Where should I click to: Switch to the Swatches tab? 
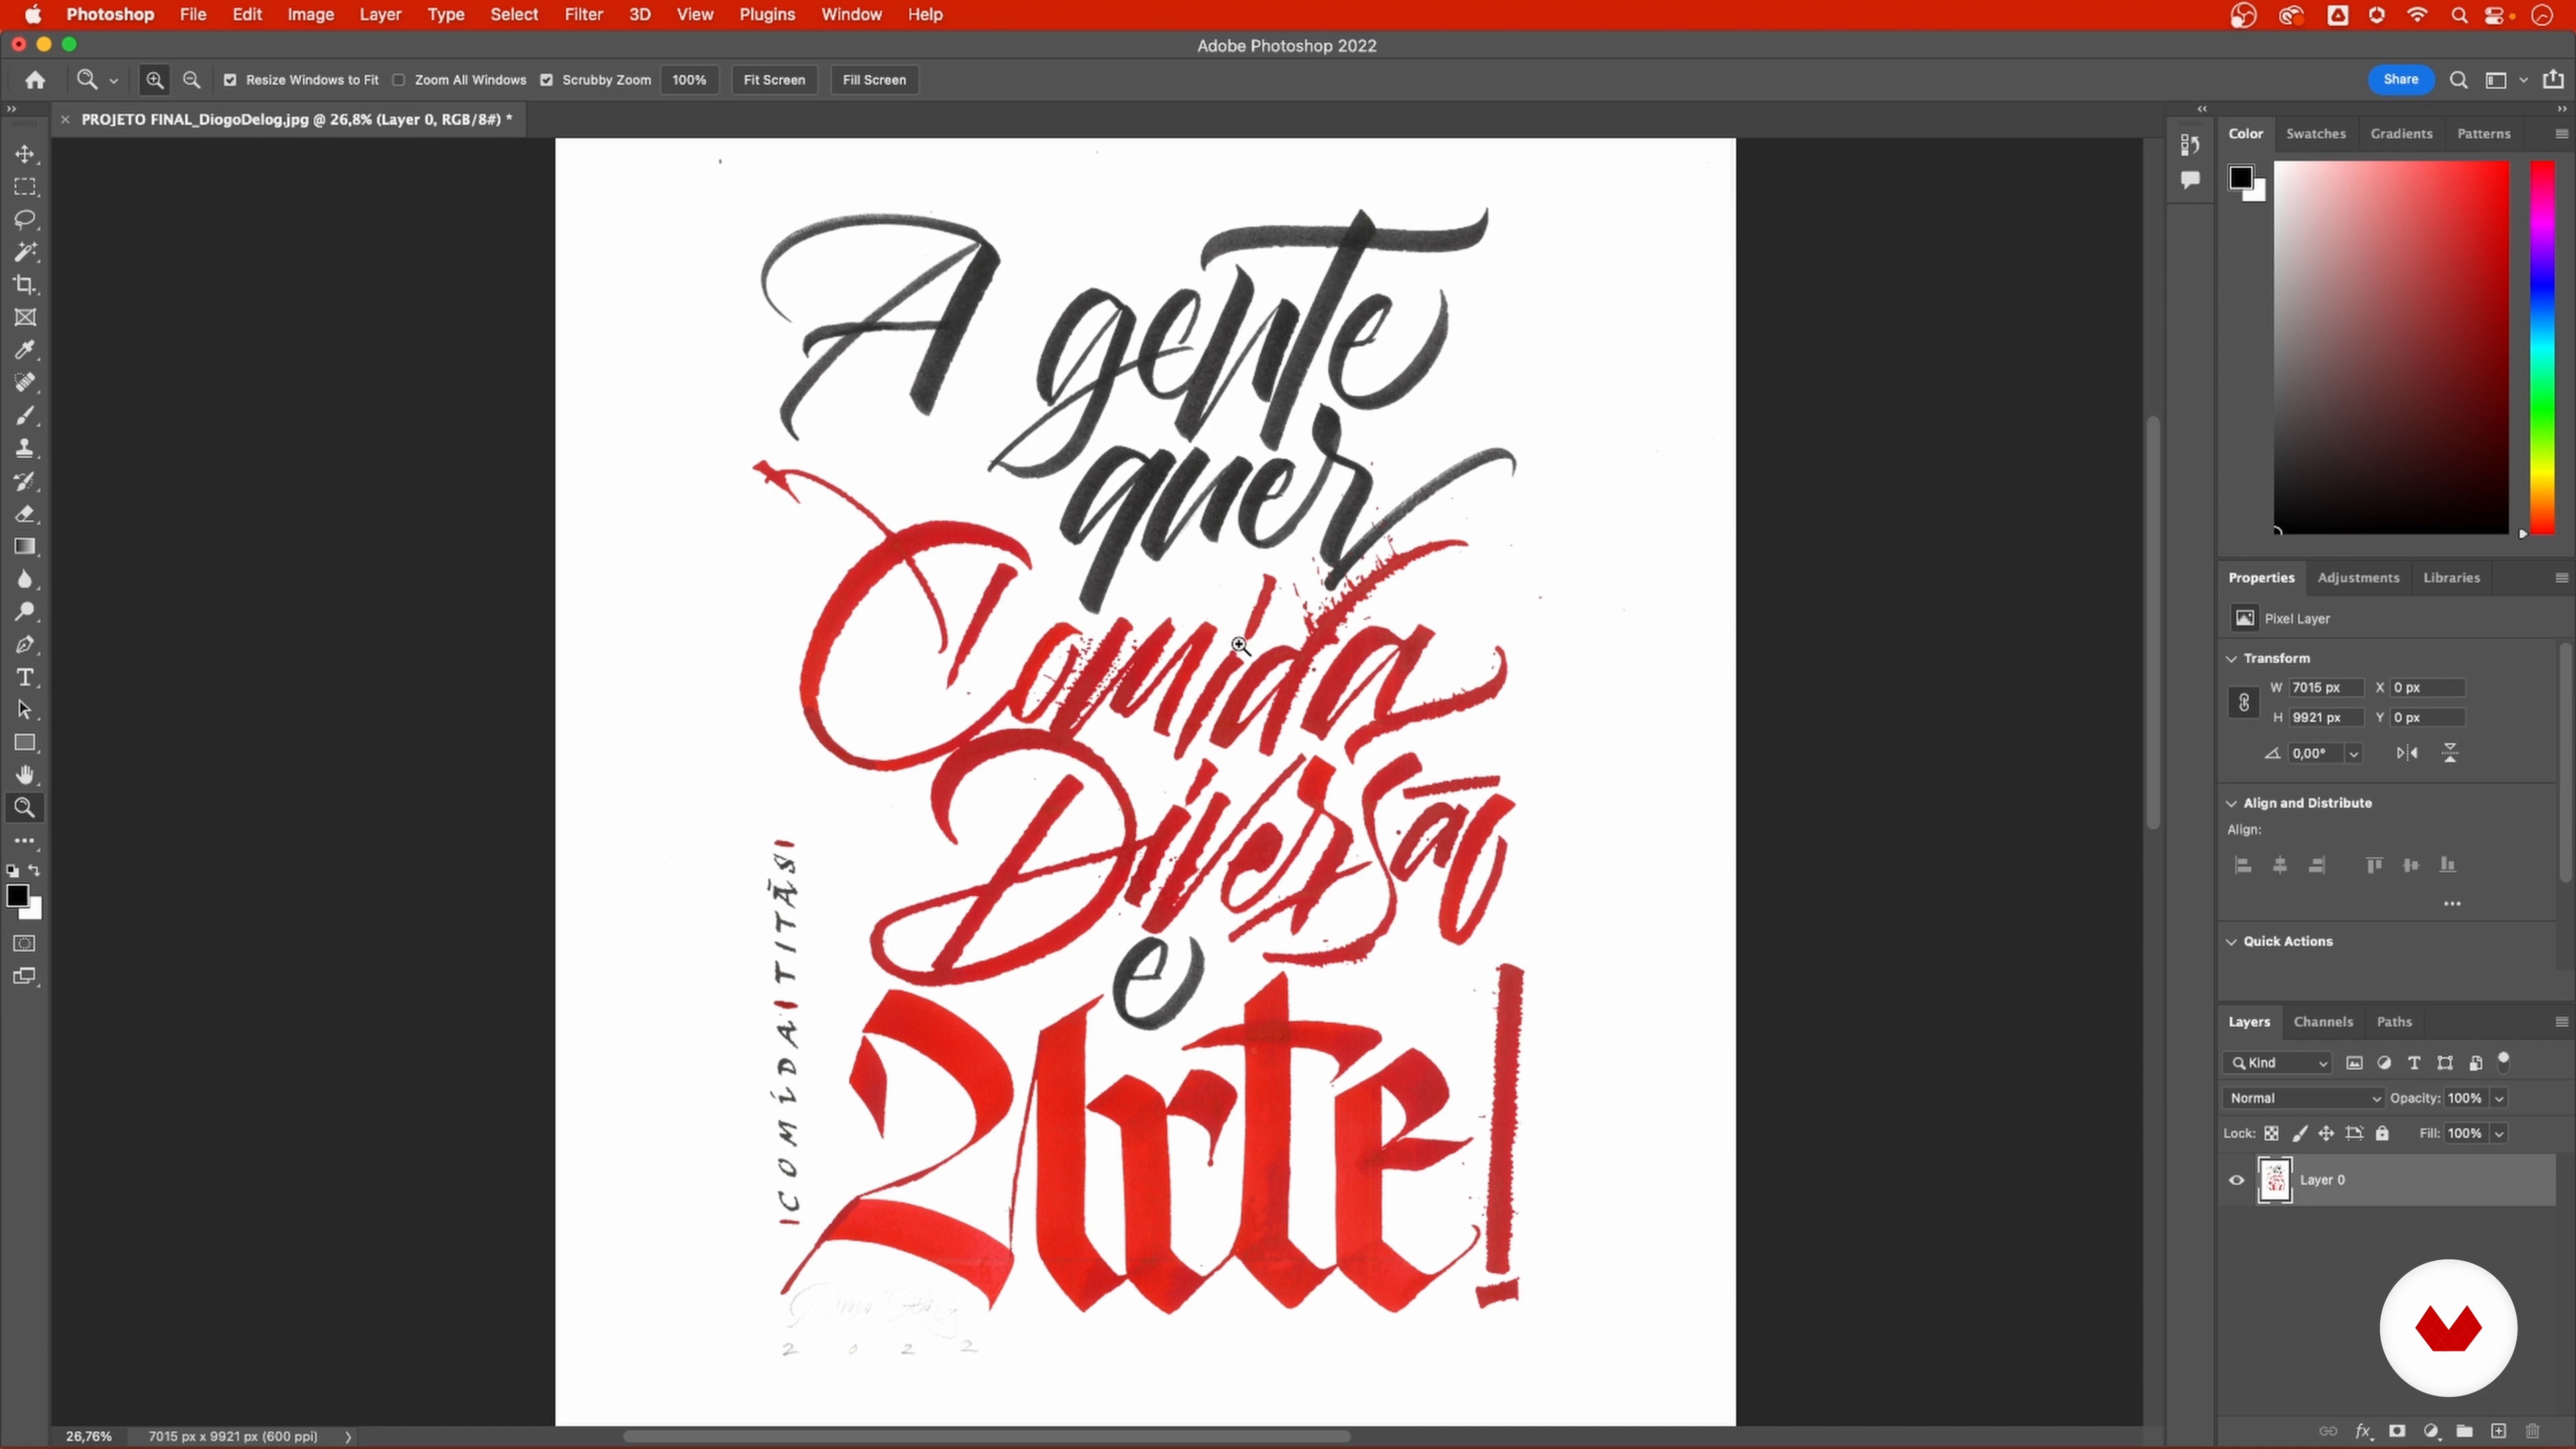(x=2315, y=133)
